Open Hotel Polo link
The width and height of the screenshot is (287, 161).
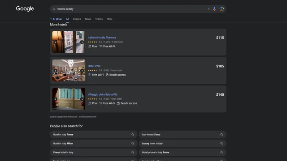tap(94, 66)
